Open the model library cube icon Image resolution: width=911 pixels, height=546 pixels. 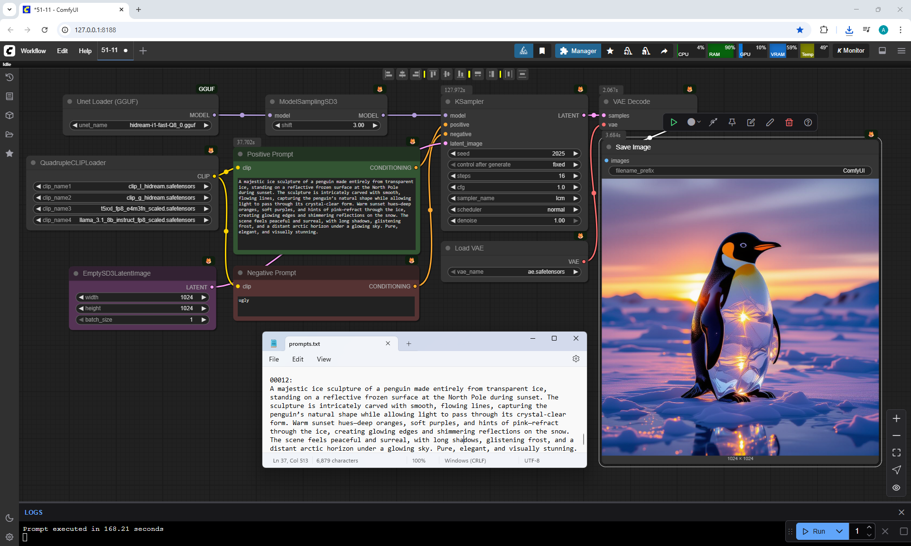point(9,115)
